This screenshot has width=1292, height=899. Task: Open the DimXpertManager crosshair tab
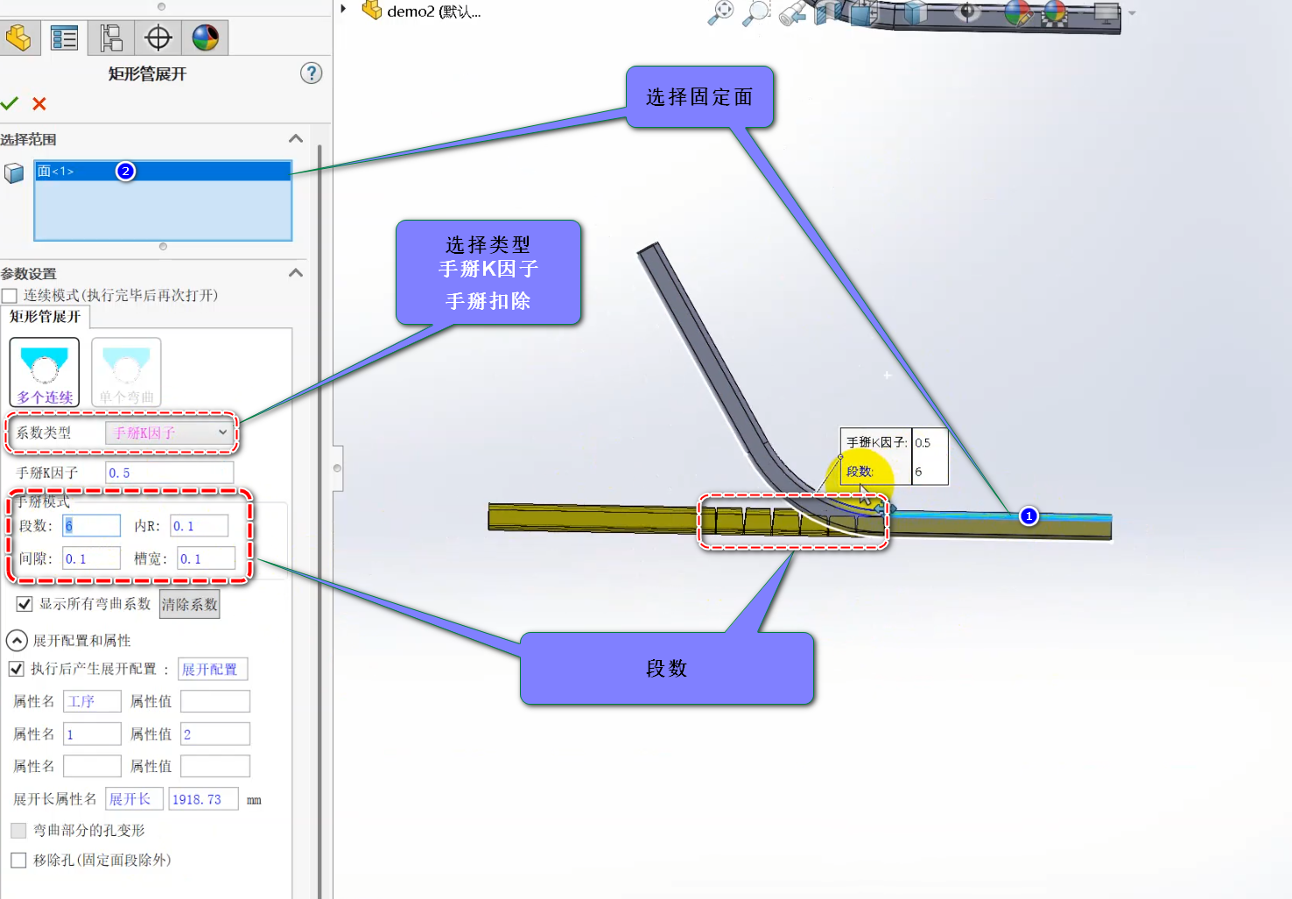158,38
